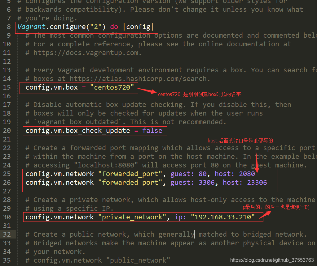Place cursor on guest port 3306
This screenshot has width=317, height=266.
click(x=207, y=183)
